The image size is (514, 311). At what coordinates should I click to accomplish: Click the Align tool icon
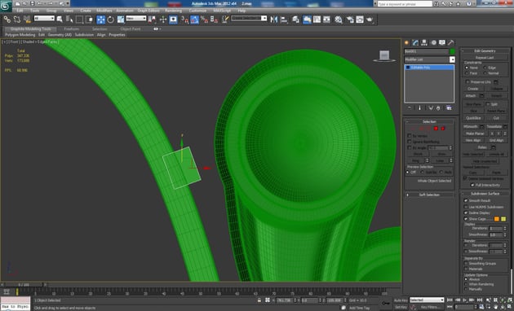pyautogui.click(x=284, y=20)
